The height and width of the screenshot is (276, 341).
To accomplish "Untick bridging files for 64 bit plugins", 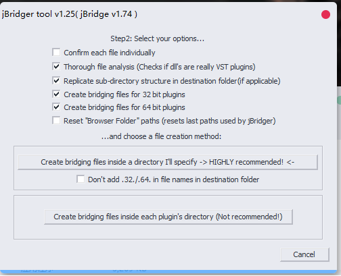I will tap(56, 107).
